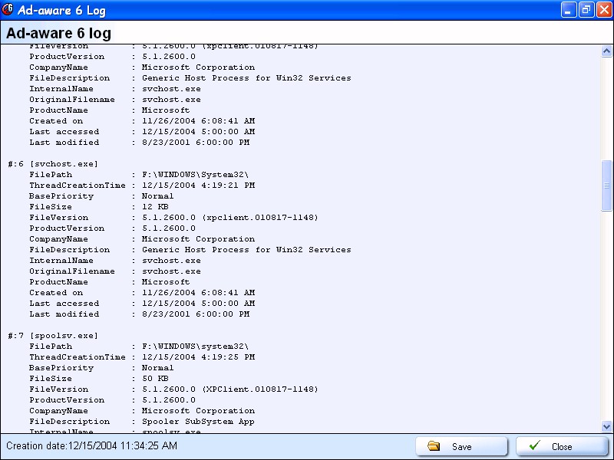
Task: Click ThreadCreationTime value '12/15/2004 4:19:25 PM'
Action: [x=198, y=356]
